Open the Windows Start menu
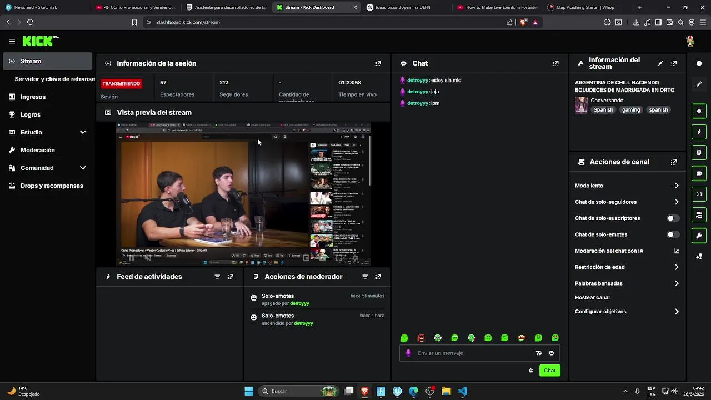 click(x=249, y=391)
